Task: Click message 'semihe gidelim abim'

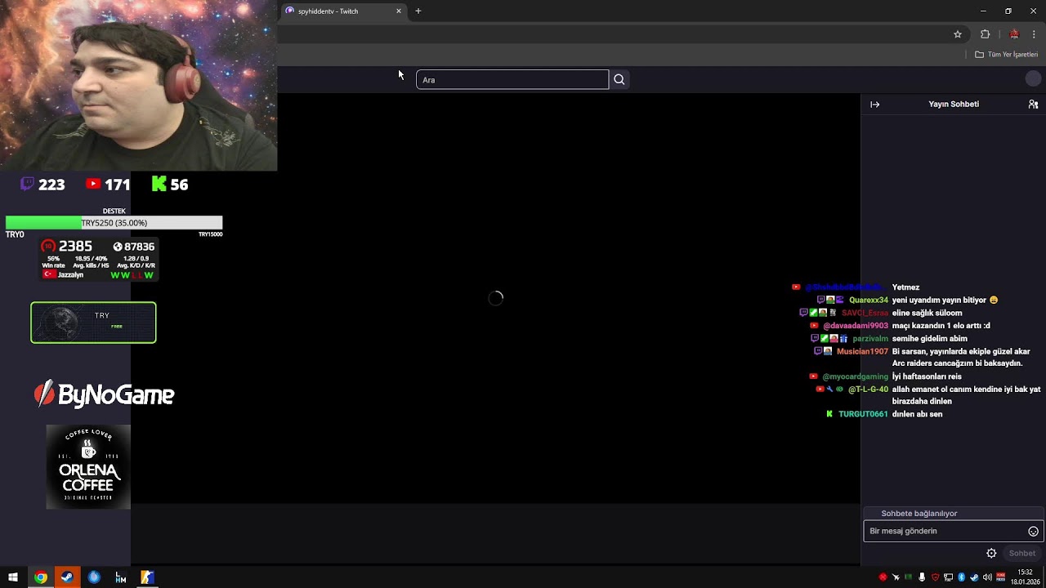Action: pos(929,338)
